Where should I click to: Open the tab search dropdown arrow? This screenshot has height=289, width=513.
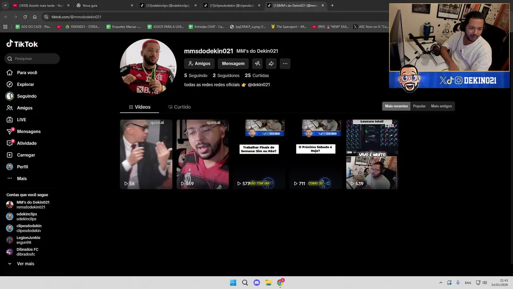[x=5, y=6]
